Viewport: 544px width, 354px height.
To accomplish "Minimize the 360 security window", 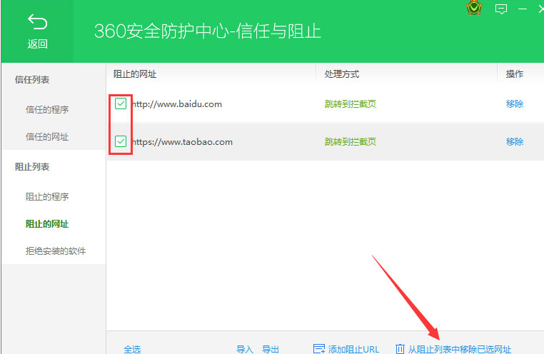I will (x=523, y=9).
